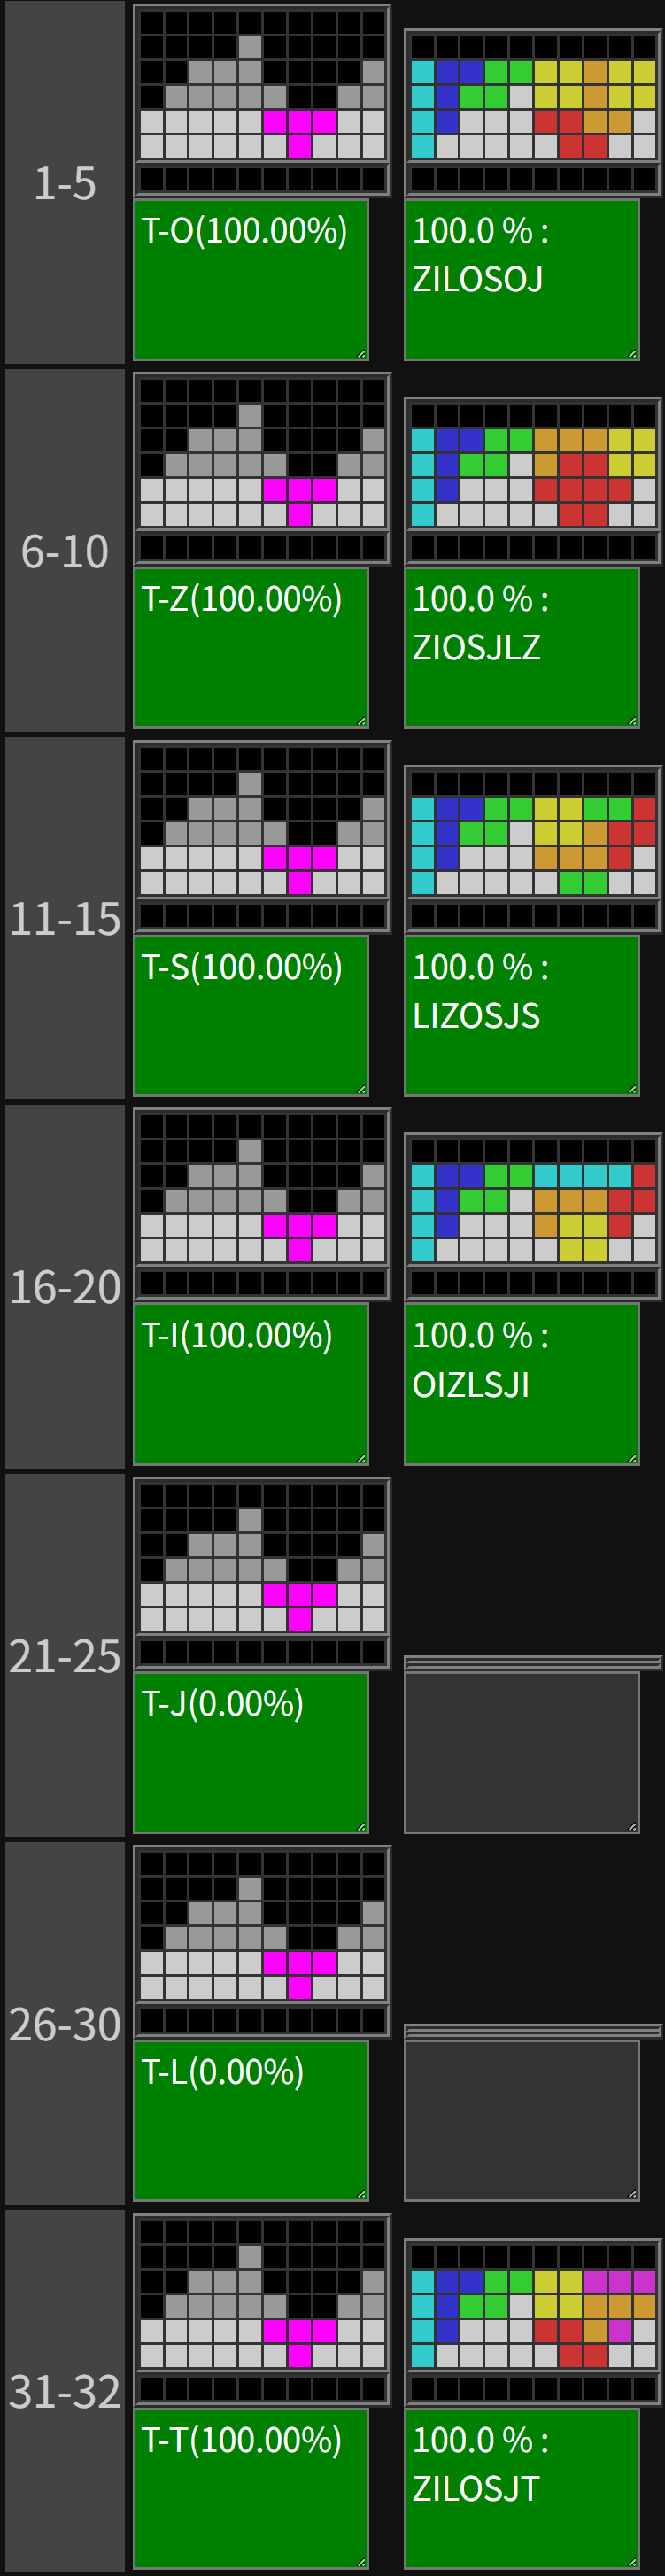Image resolution: width=665 pixels, height=2576 pixels.
Task: Click resize handle of ZILOSJT text box
Action: tap(633, 2563)
